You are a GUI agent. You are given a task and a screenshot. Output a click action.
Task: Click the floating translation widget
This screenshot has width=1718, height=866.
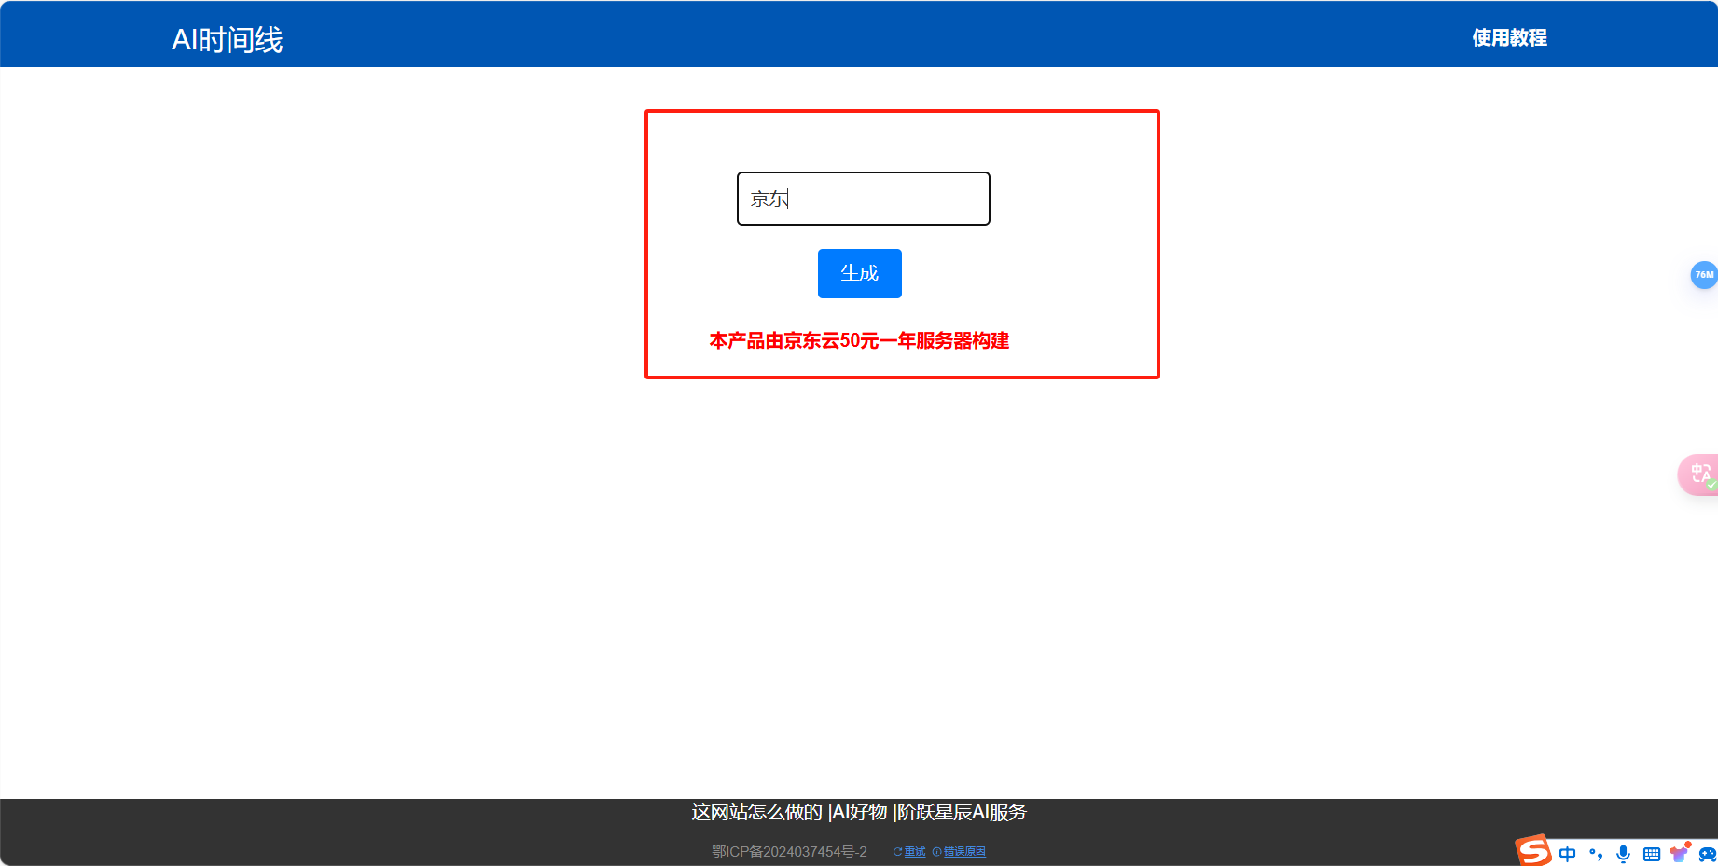click(1699, 474)
